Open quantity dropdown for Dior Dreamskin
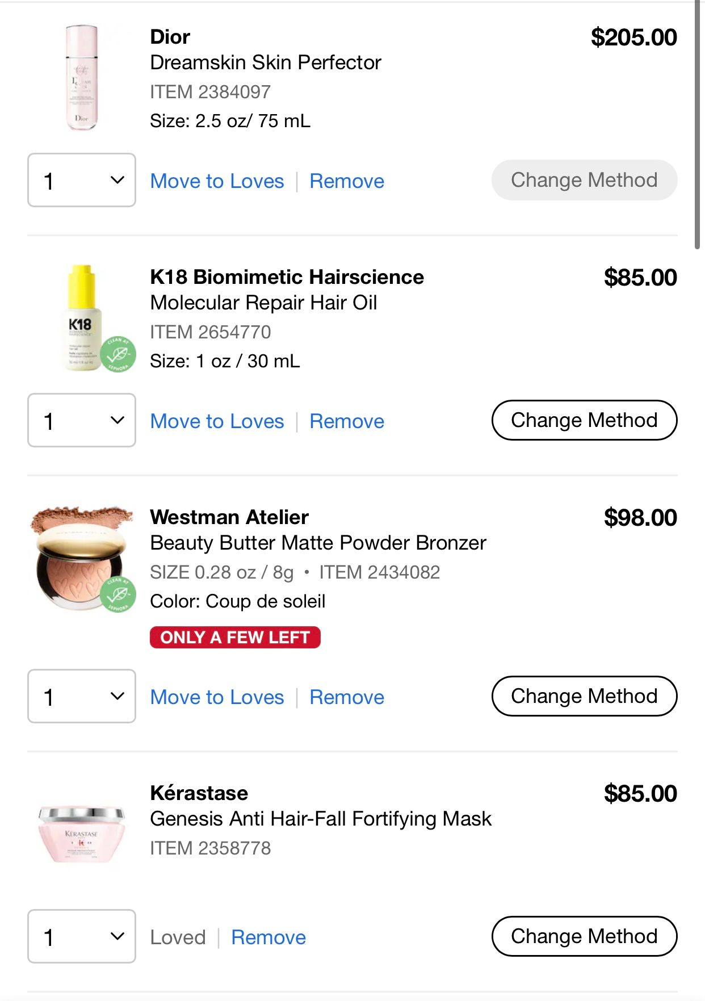Image resolution: width=705 pixels, height=1001 pixels. point(82,180)
